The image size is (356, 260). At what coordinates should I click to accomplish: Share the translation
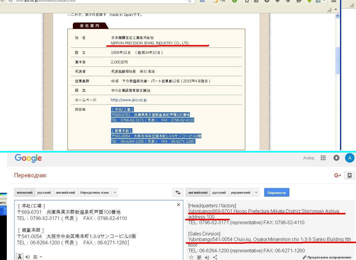215,257
